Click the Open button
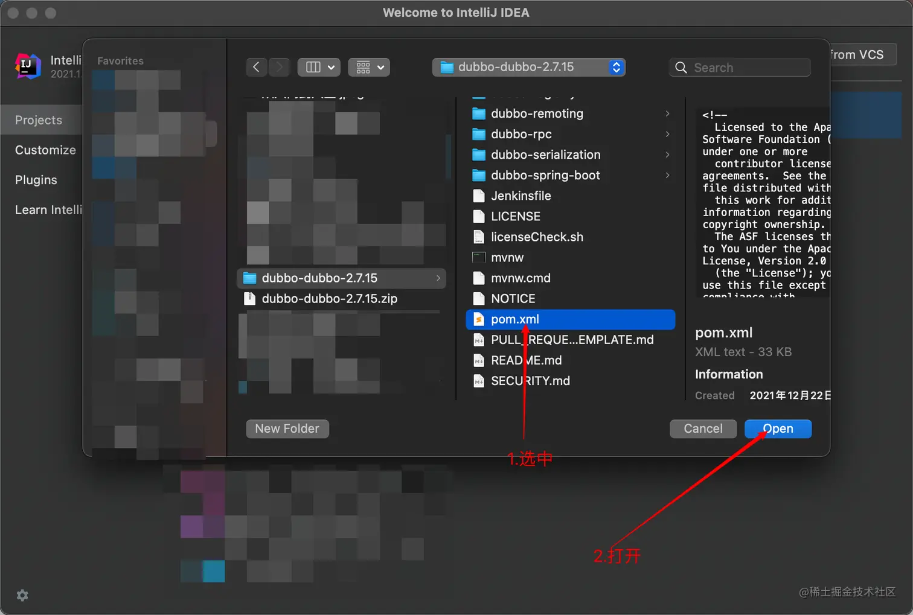This screenshot has width=913, height=615. coord(778,429)
